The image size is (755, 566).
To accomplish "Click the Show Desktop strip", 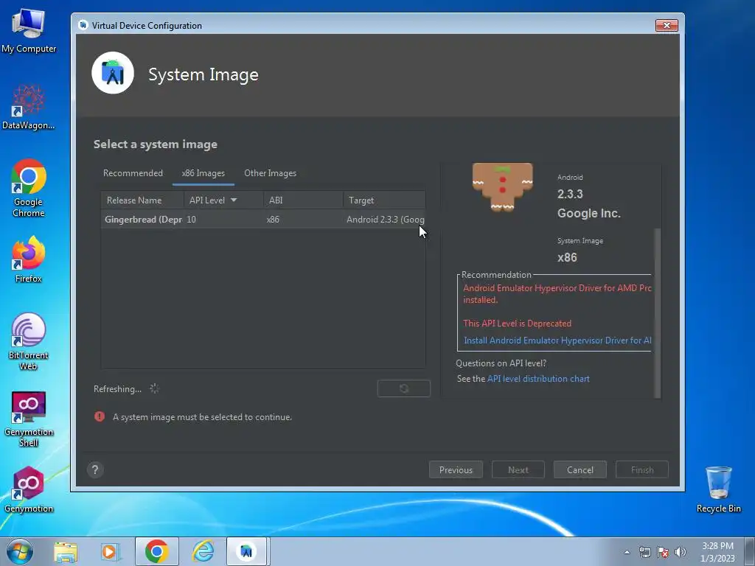I will click(751, 551).
